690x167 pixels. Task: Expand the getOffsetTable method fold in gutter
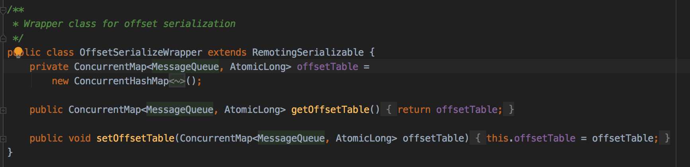pyautogui.click(x=3, y=110)
